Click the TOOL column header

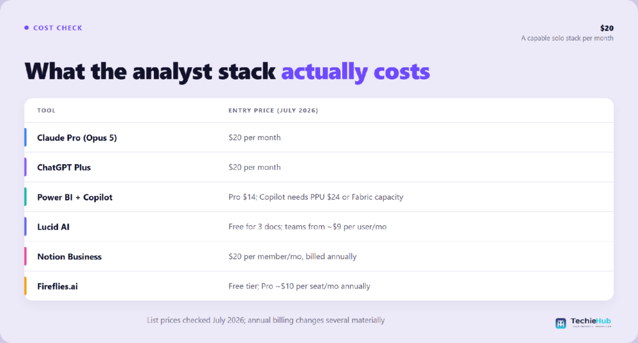coord(46,111)
